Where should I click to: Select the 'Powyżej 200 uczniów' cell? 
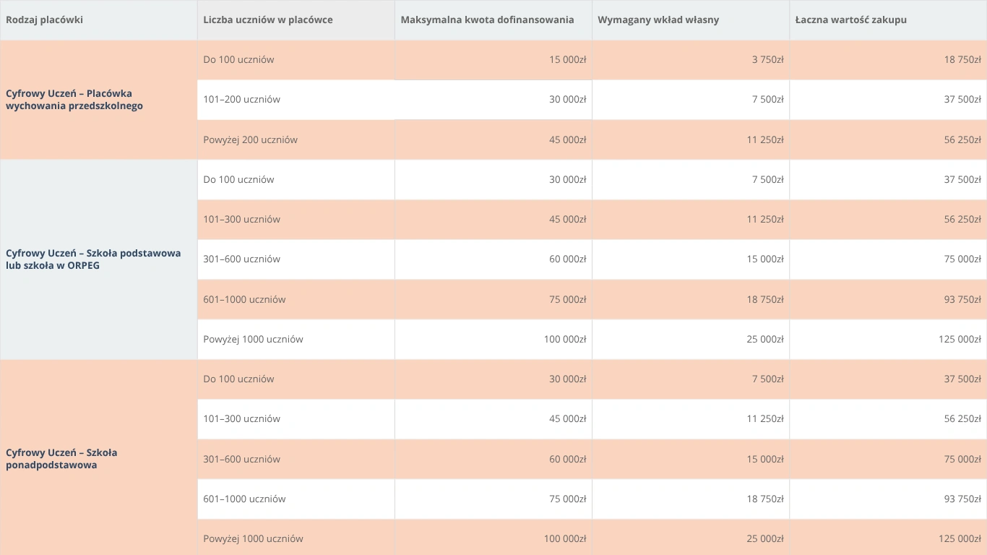tap(296, 139)
